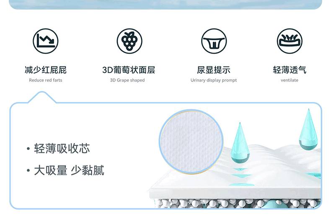Image resolution: width=331 pixels, height=218 pixels.
Task: Switch to the 3D葡萄状面层 tab
Action: [x=129, y=70]
